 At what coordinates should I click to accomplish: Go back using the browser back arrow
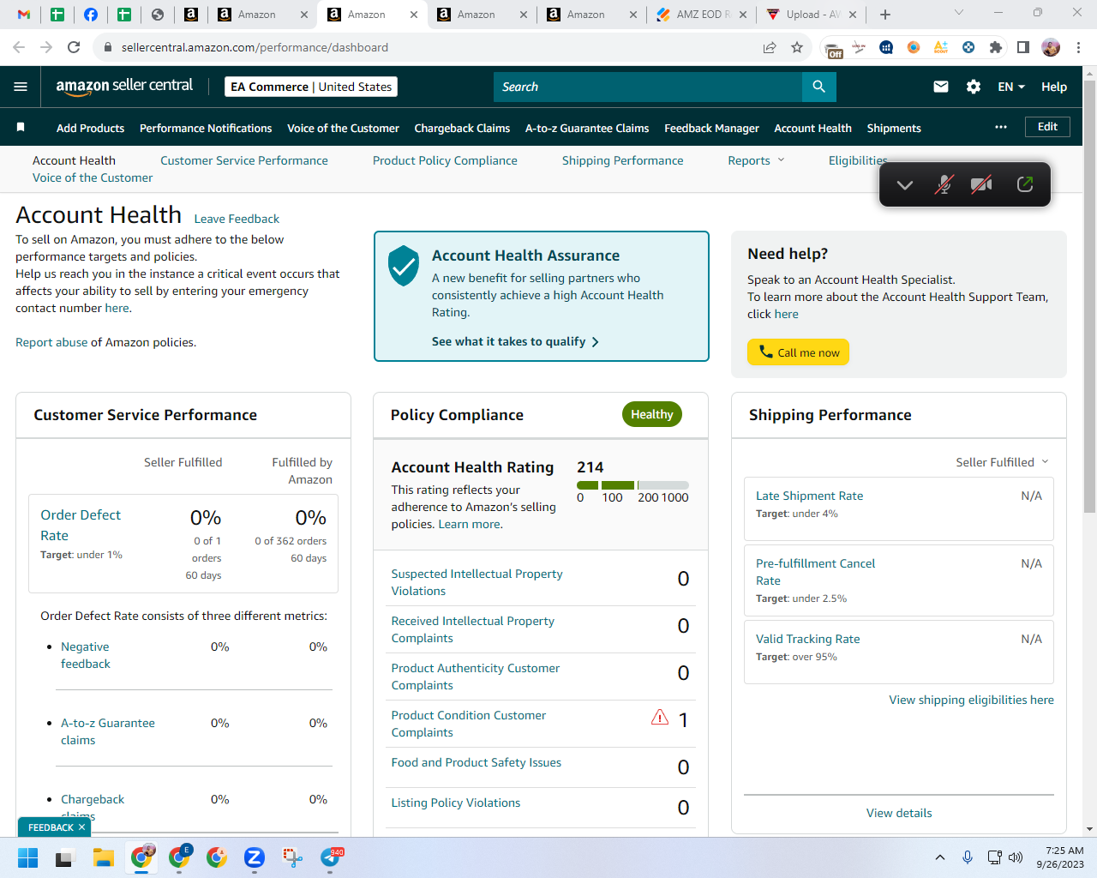(x=19, y=47)
